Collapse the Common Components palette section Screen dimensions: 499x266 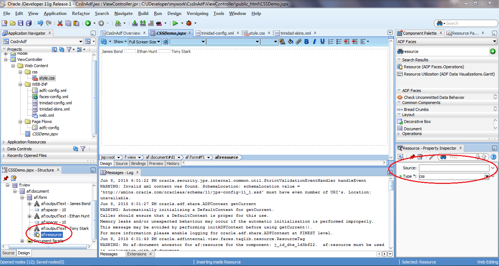tap(399, 103)
